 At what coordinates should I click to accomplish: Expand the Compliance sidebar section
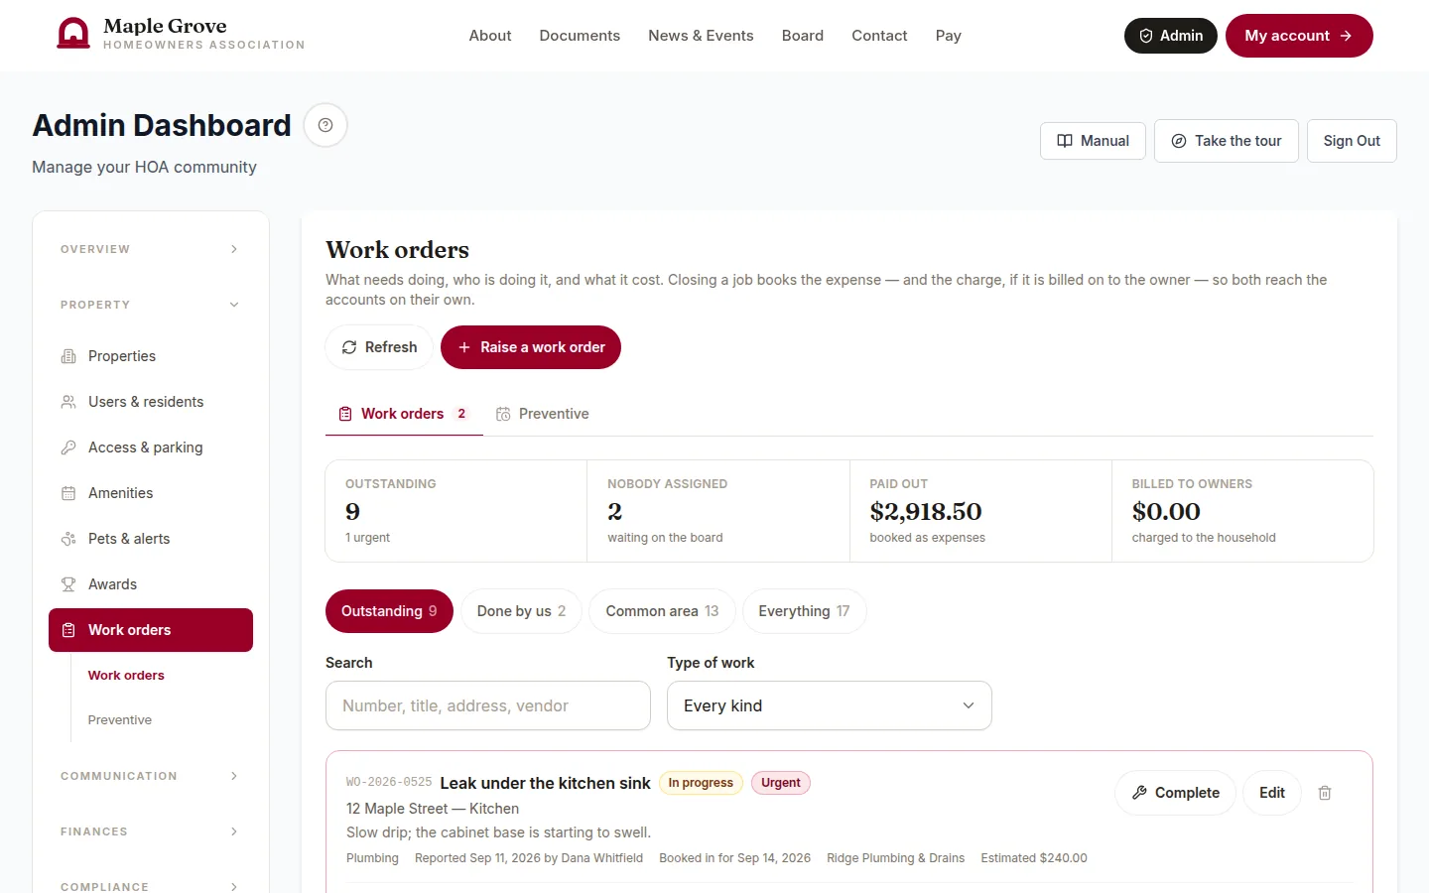151,886
